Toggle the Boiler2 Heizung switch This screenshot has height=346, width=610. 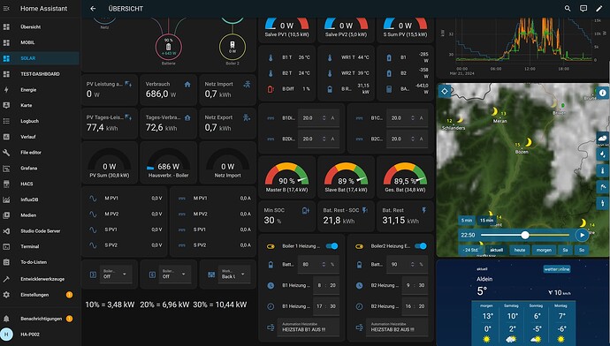click(421, 245)
